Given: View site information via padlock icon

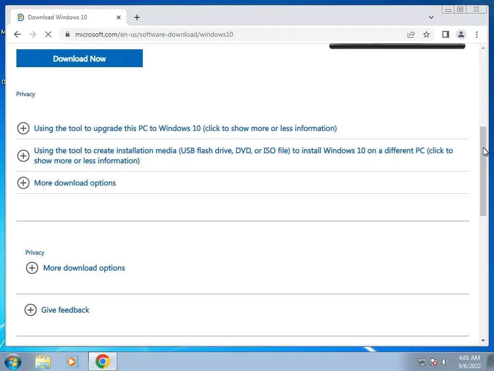Looking at the screenshot, I should click(x=67, y=34).
